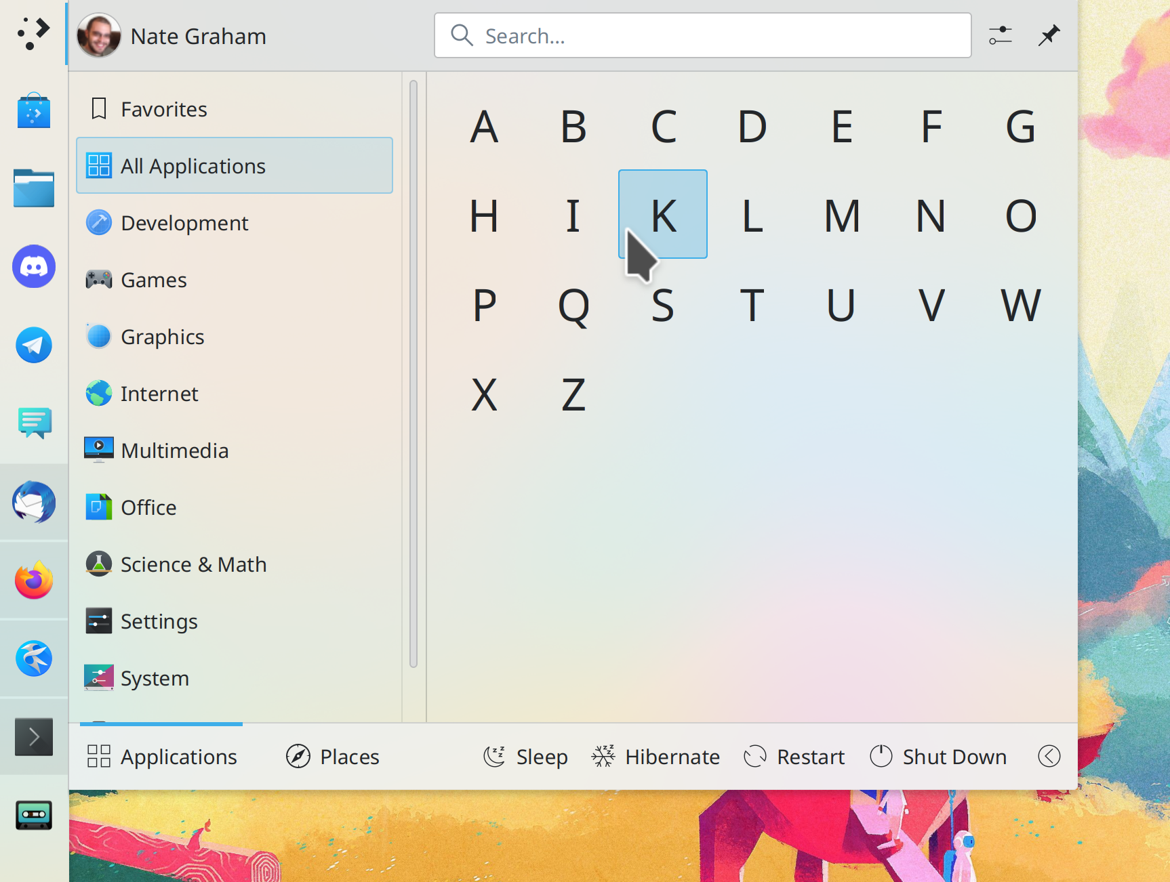
Task: Switch to the Places tab
Action: (x=333, y=756)
